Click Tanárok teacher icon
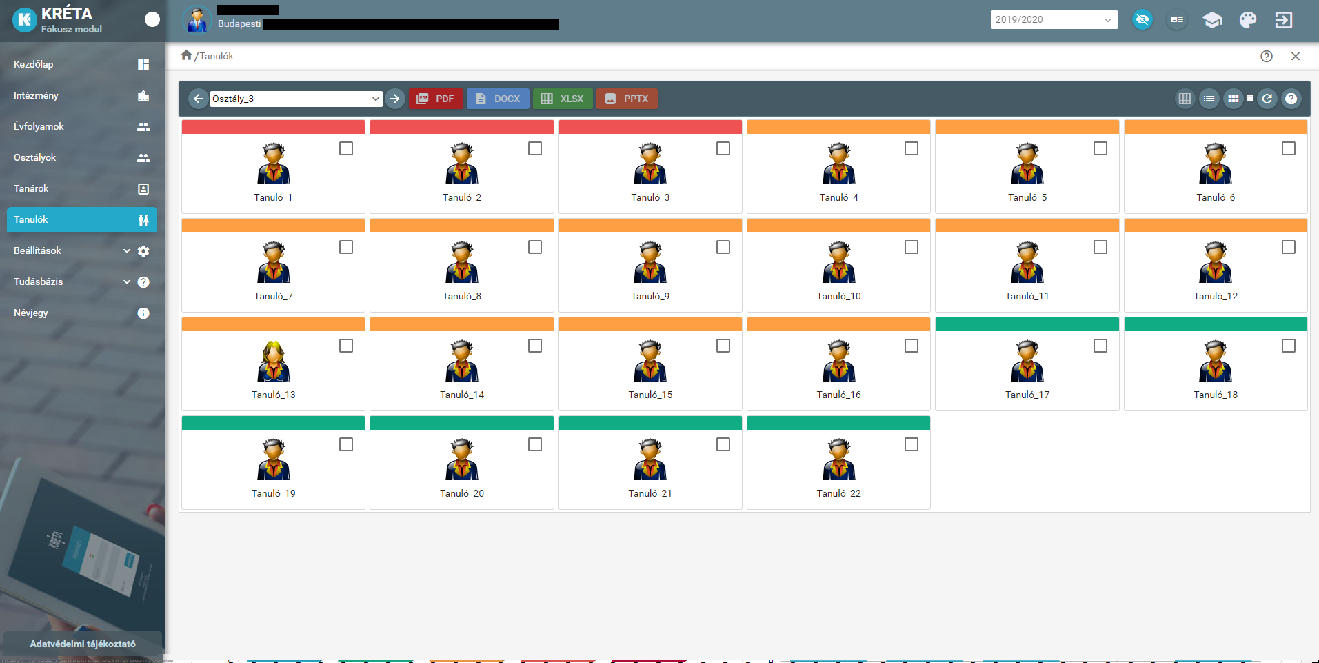 143,189
